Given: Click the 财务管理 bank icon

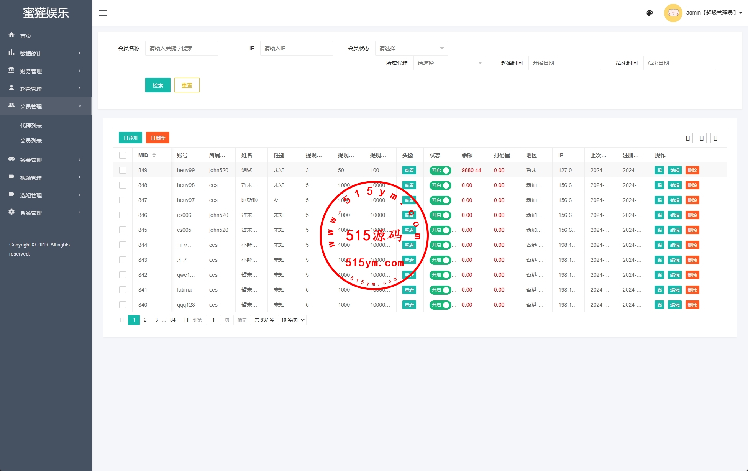Looking at the screenshot, I should click(11, 71).
